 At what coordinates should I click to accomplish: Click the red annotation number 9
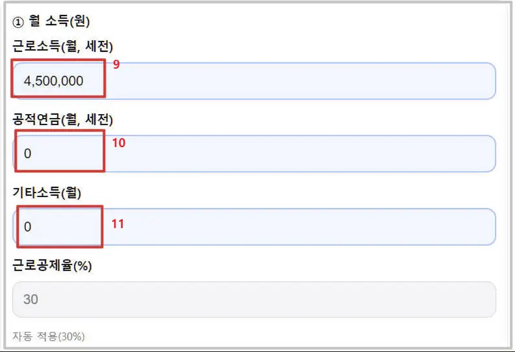tap(117, 65)
